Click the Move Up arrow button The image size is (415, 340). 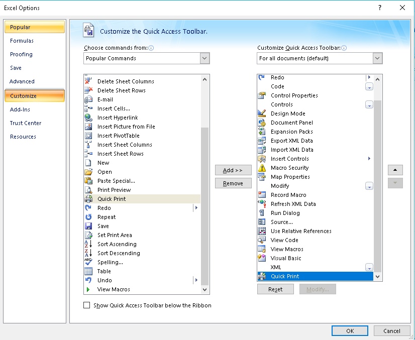click(395, 170)
